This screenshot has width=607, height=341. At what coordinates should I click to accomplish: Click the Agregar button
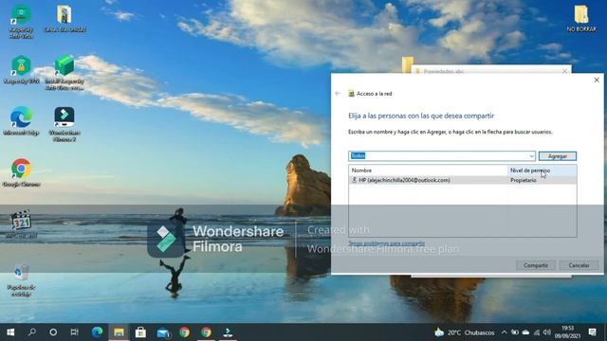557,156
